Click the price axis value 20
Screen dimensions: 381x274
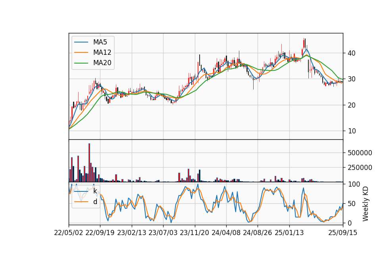352,105
